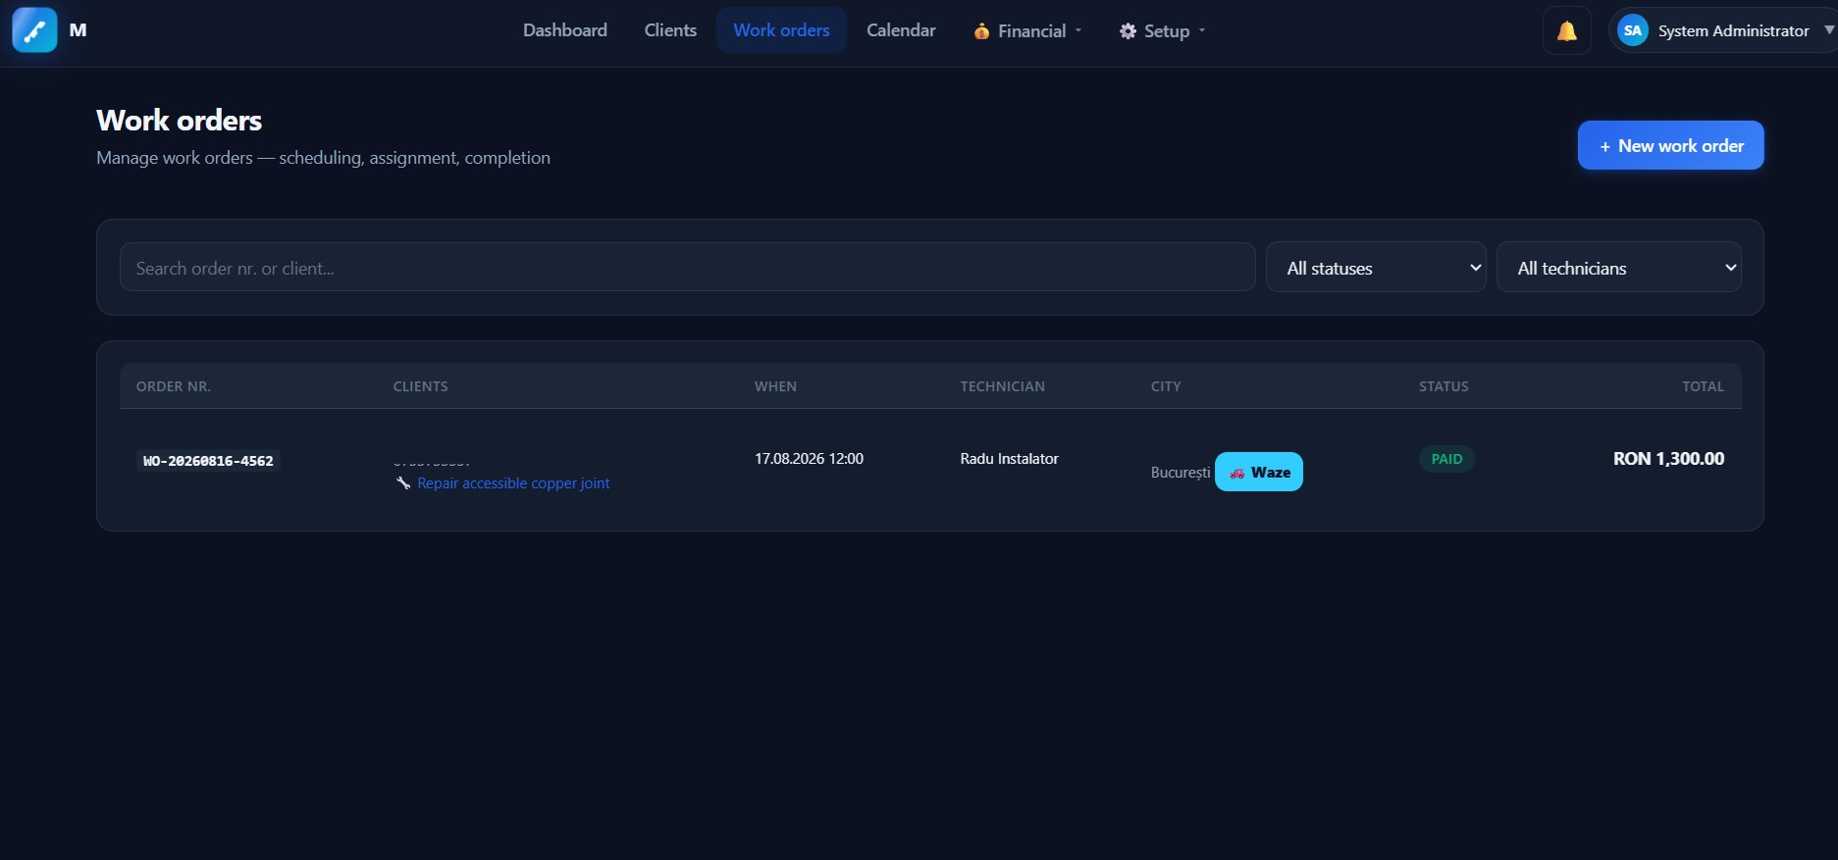Open the Clients page
The height and width of the screenshot is (860, 1838).
tap(670, 30)
